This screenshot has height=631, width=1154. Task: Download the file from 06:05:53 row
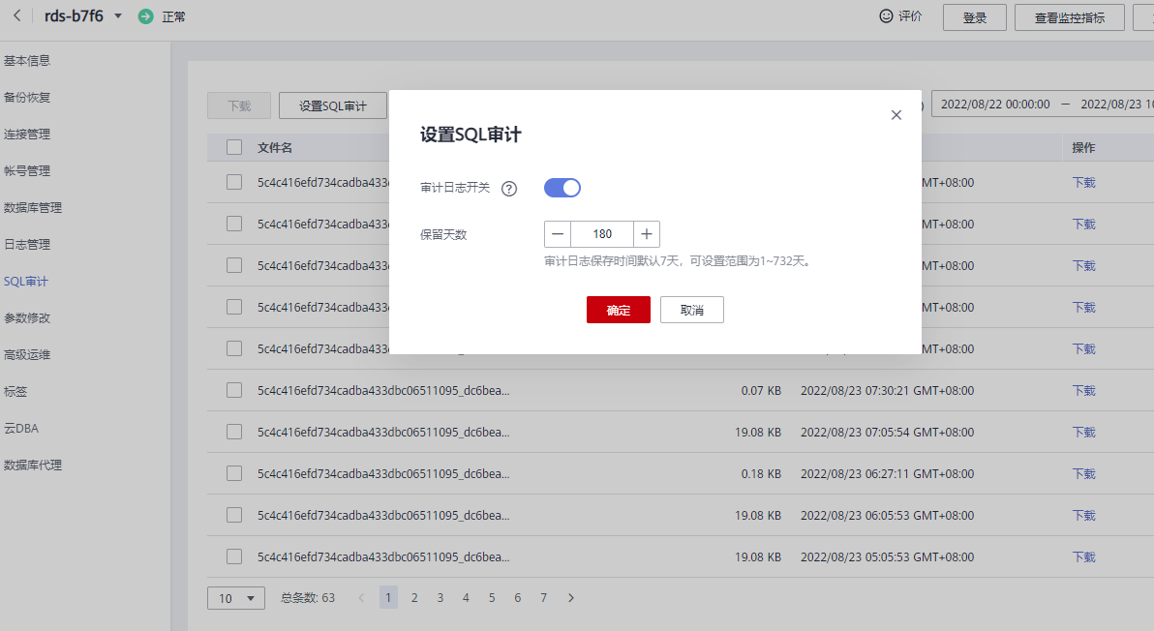[1083, 516]
